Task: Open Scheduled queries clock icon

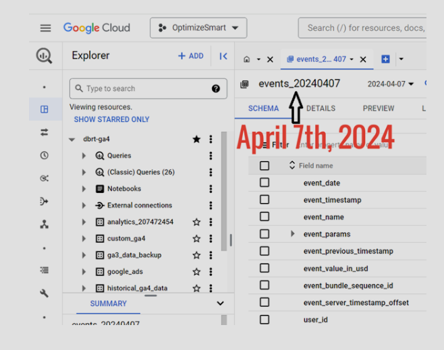Action: click(x=44, y=155)
